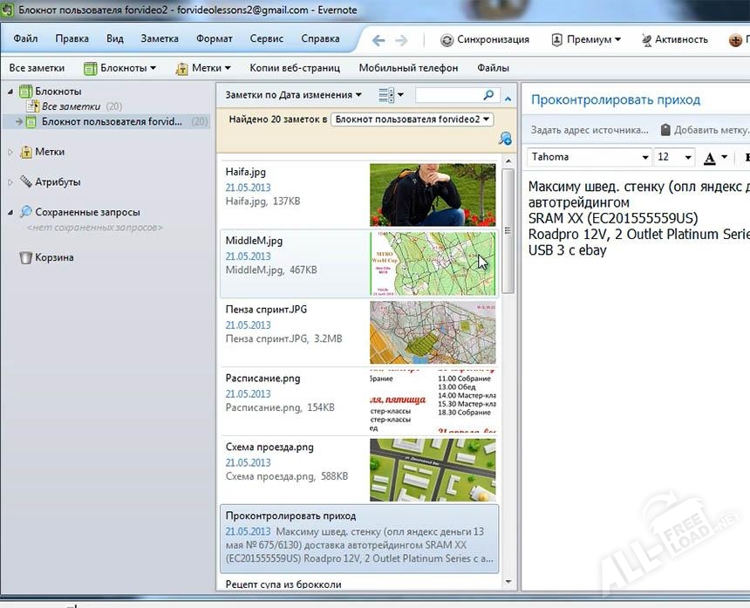Viewport: 750px width, 608px height.
Task: Click the Добавить метку tag icon
Action: tap(665, 130)
